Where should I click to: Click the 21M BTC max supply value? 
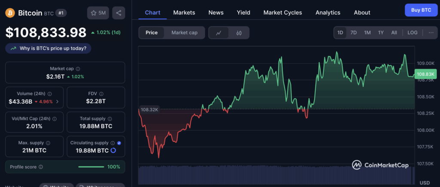tap(34, 151)
